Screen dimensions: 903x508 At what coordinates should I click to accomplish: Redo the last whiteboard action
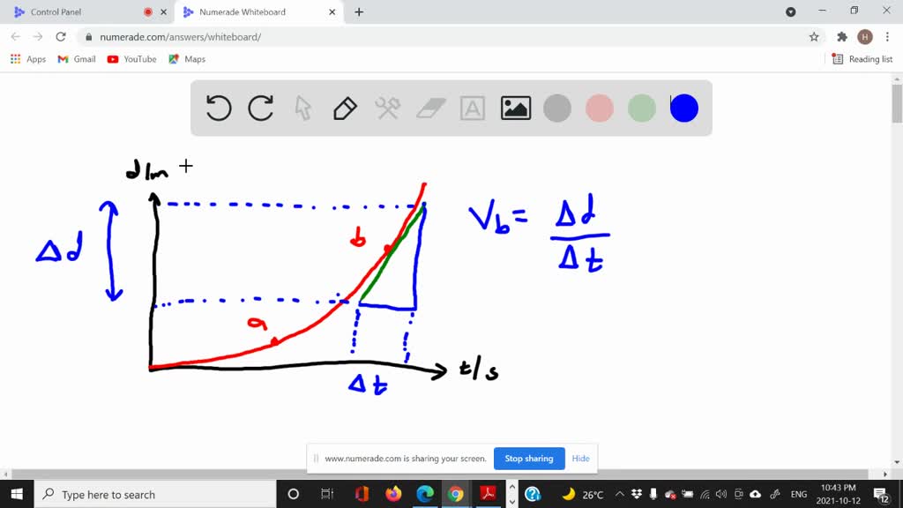260,108
